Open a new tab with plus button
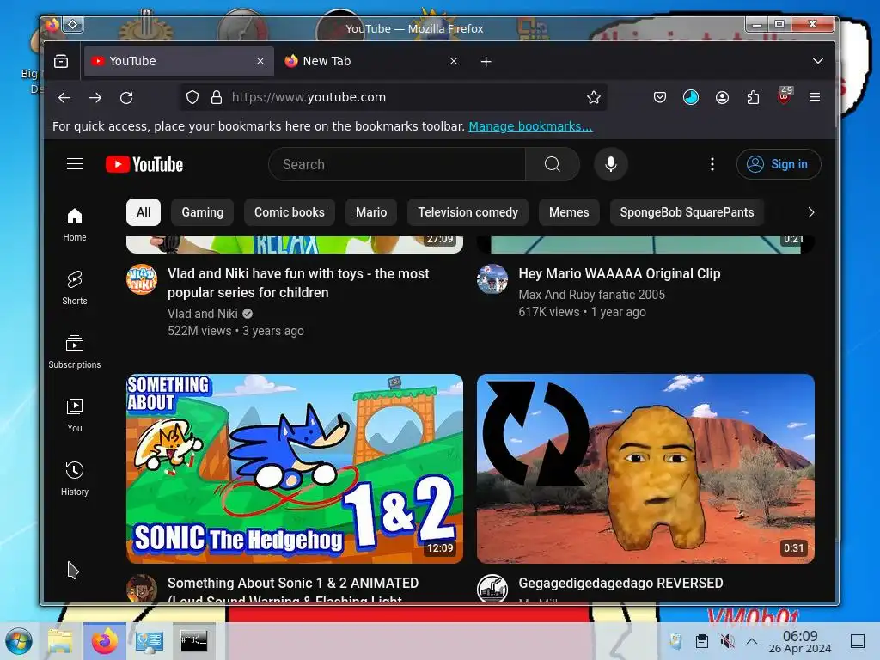The height and width of the screenshot is (660, 880). (x=486, y=61)
